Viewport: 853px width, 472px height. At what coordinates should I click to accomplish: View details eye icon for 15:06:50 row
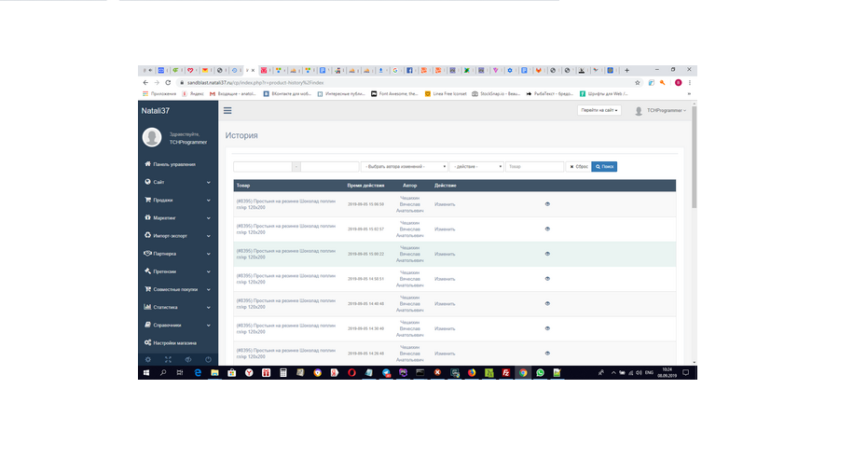point(547,204)
